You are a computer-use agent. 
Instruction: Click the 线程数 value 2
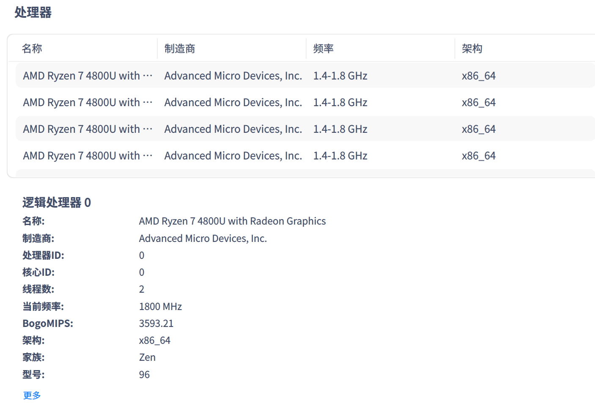142,289
